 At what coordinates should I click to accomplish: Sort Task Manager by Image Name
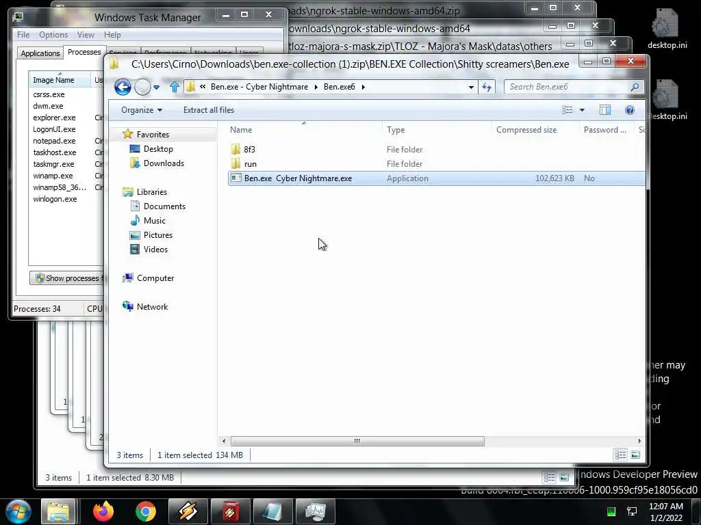point(59,80)
